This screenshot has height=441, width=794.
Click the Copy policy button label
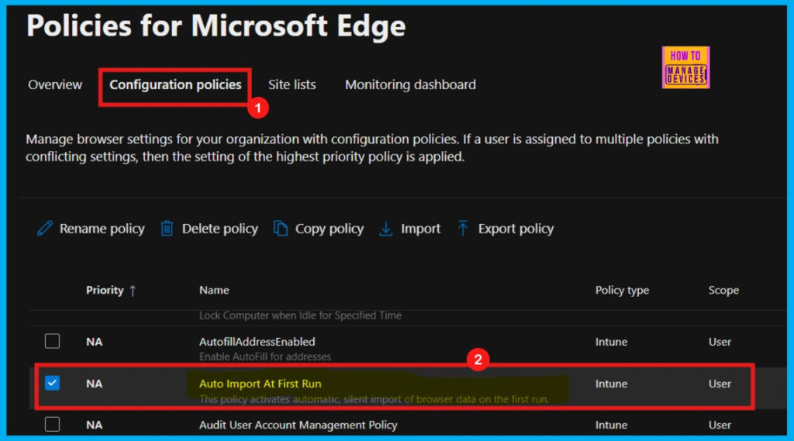point(329,229)
